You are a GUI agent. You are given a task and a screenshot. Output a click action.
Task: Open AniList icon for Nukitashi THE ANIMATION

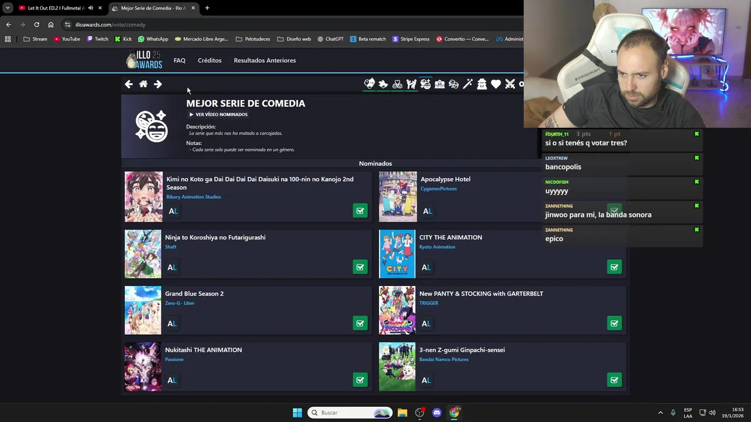pyautogui.click(x=172, y=380)
